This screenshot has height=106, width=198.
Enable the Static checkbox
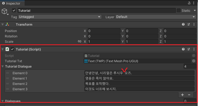(179, 10)
